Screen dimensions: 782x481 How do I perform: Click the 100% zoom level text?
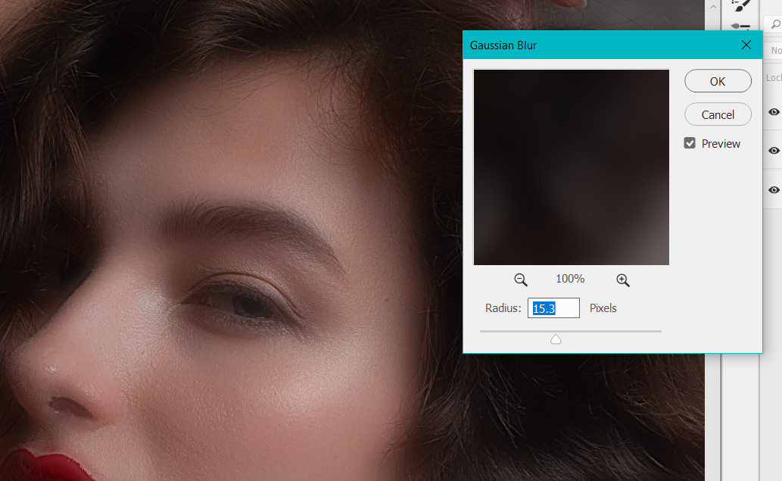570,279
